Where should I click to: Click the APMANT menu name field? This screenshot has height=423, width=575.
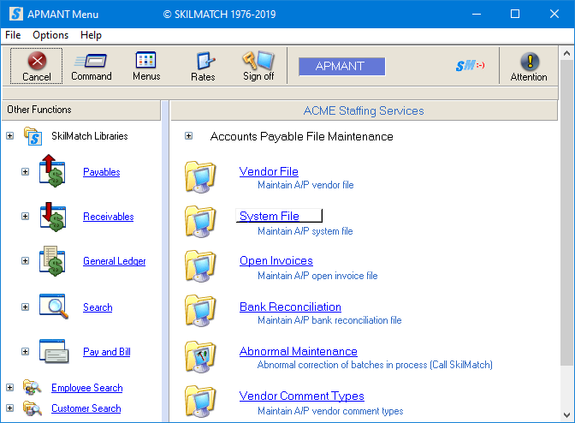341,66
